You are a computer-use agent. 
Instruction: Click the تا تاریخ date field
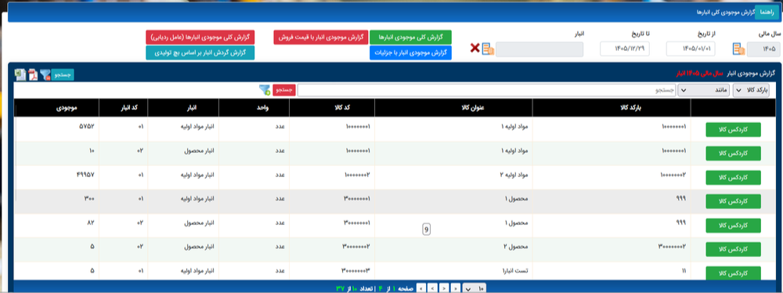tap(625, 49)
